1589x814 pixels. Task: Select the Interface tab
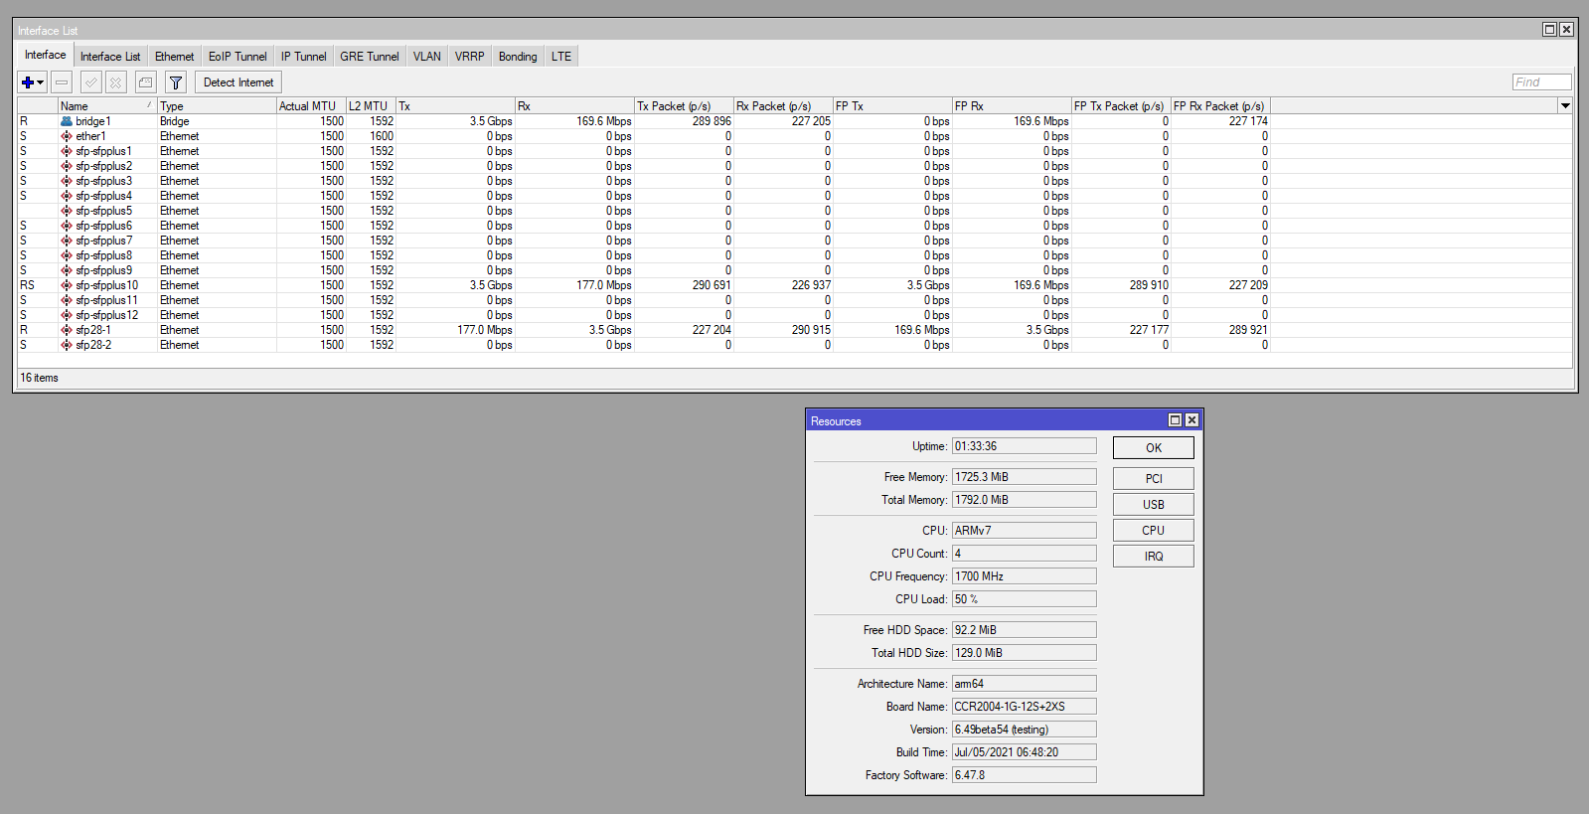click(45, 55)
